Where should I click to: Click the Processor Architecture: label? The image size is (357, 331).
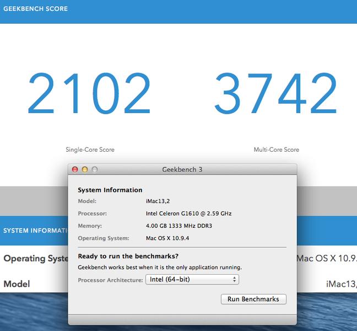tap(110, 280)
